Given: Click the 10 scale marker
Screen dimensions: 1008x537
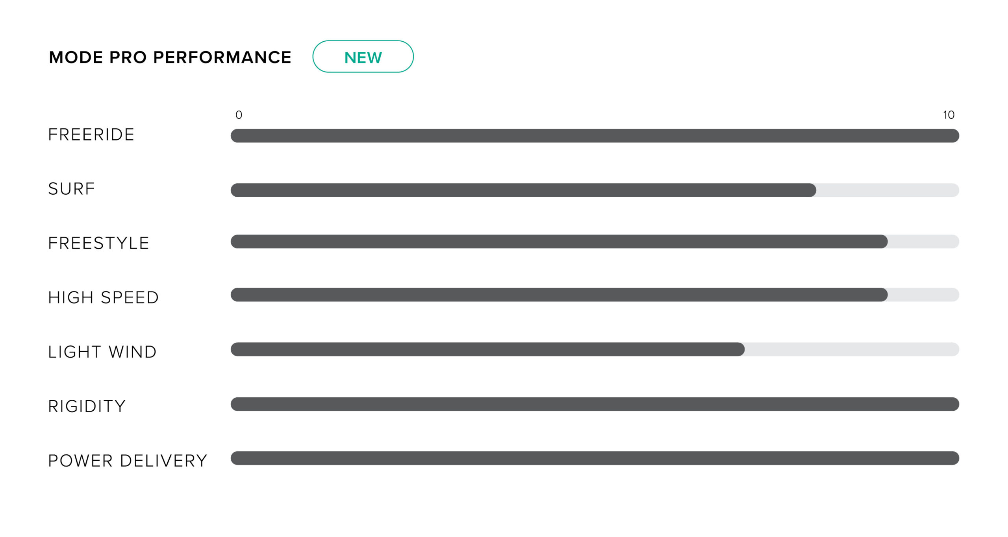Looking at the screenshot, I should [x=949, y=115].
